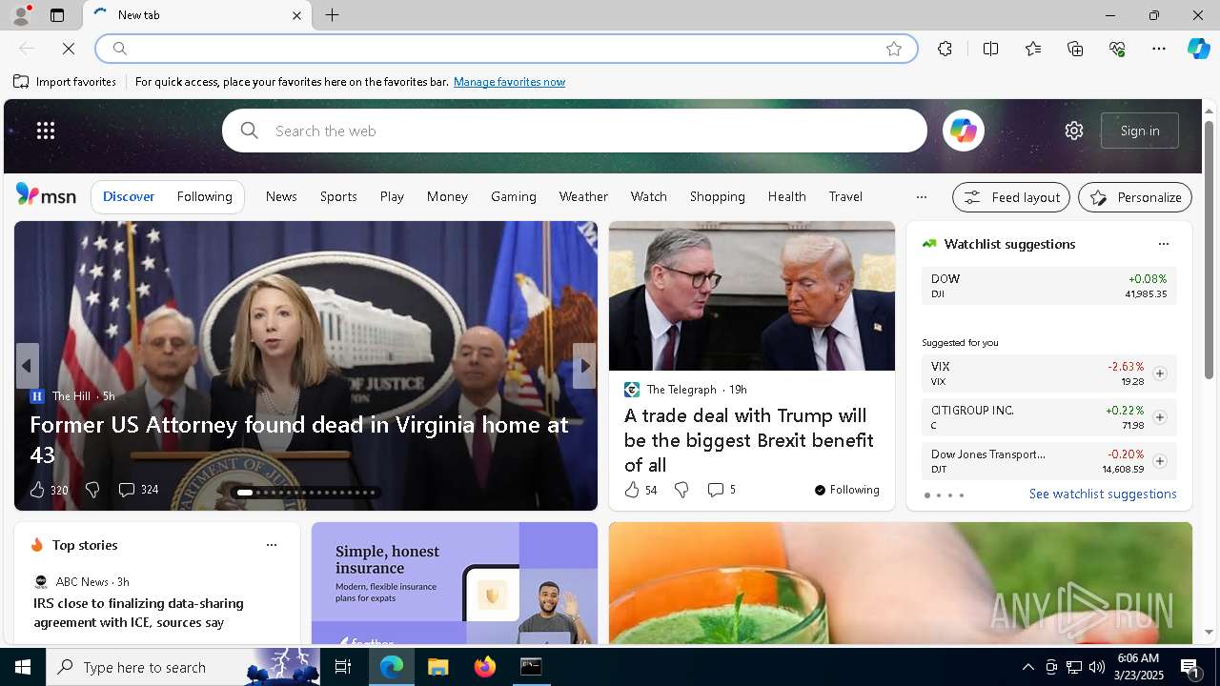Click the Search the web box

pos(575,131)
